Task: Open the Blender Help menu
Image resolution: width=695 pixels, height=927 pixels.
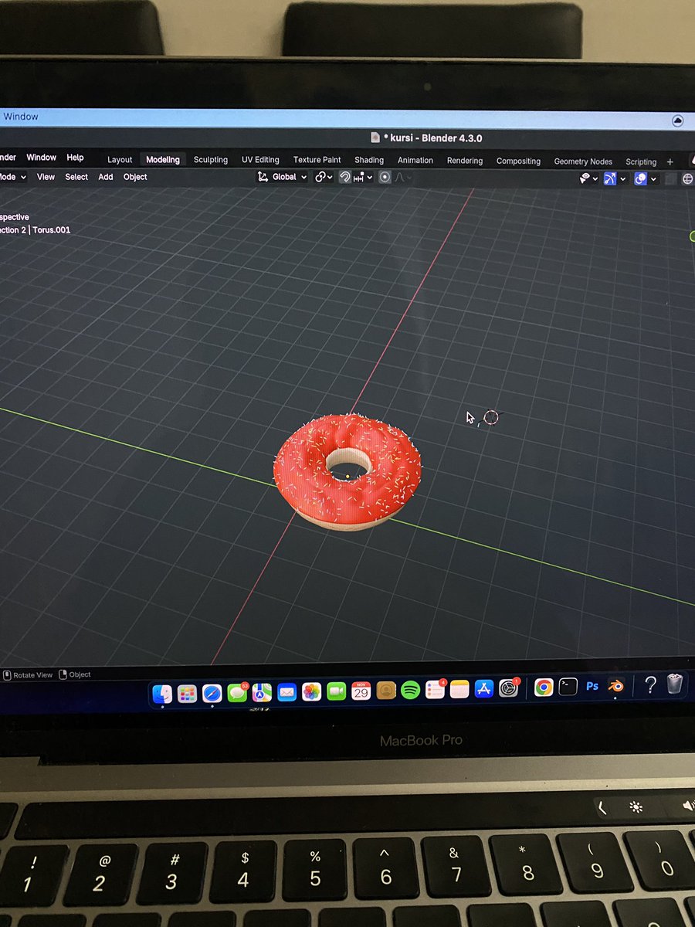Action: [75, 158]
